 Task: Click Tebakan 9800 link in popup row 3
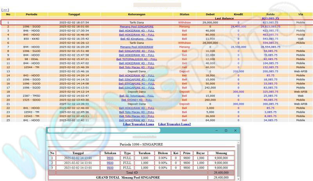110,167
